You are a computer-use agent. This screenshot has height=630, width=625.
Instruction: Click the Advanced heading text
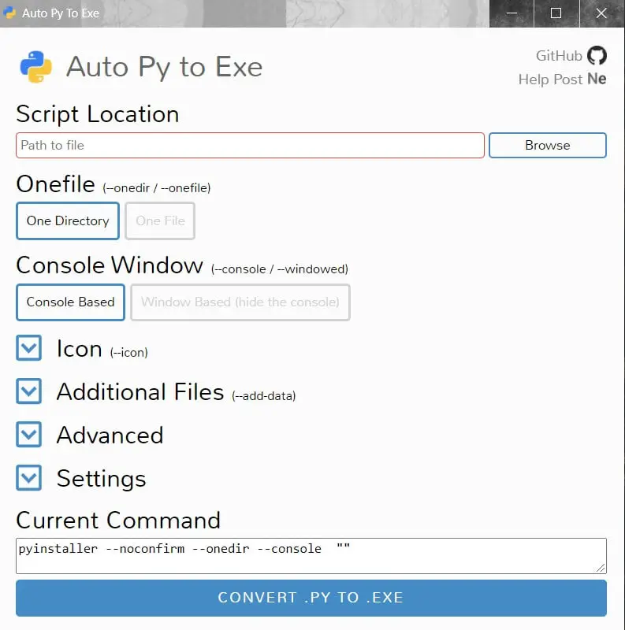110,435
